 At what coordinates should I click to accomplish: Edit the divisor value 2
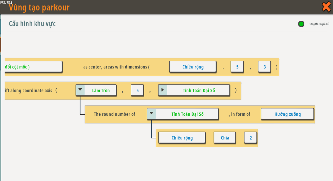251,138
